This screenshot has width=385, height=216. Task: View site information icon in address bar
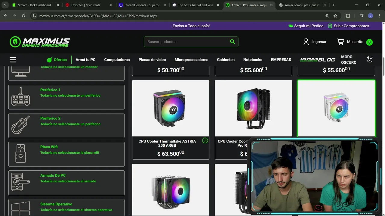(34, 16)
